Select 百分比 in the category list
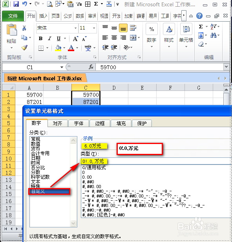The width and height of the screenshot is (232, 242). 38,168
